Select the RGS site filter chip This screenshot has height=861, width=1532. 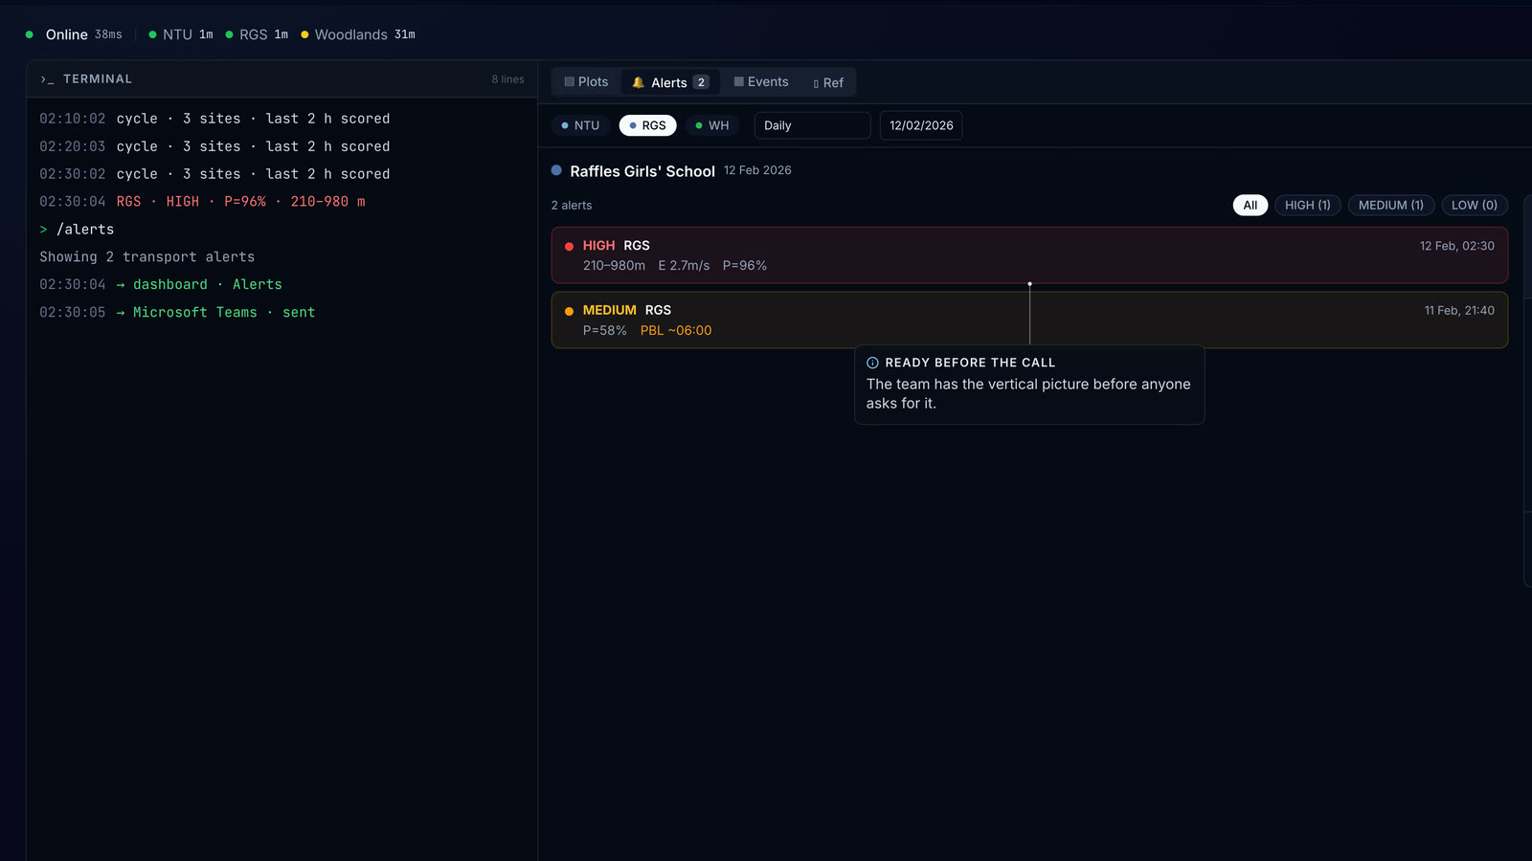coord(647,125)
